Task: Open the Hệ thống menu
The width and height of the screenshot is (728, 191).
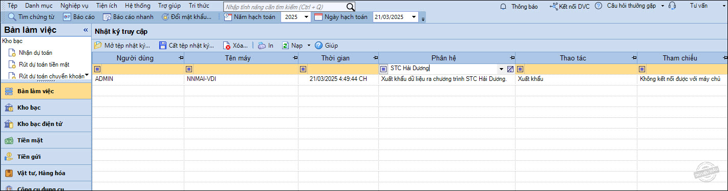Action: (x=138, y=6)
